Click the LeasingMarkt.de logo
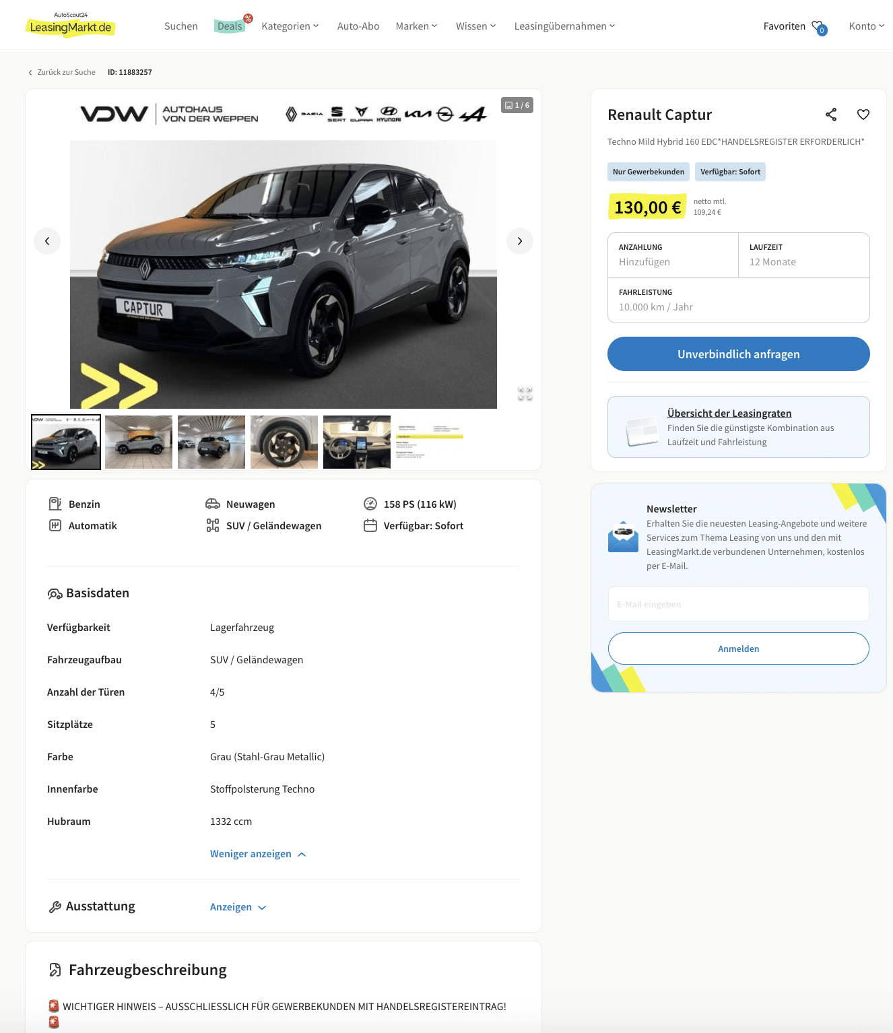This screenshot has height=1033, width=893. click(70, 26)
